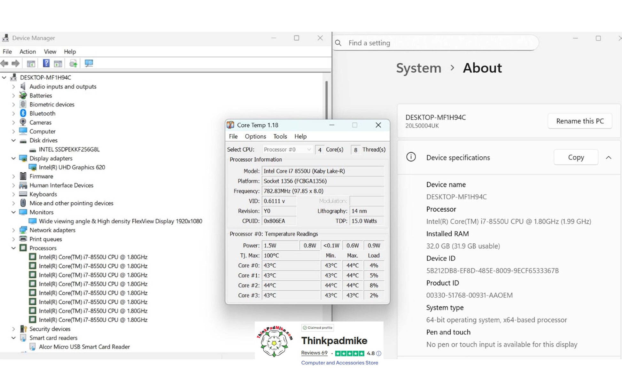The width and height of the screenshot is (622, 391).
Task: Expand the Network adapters node
Action: tap(13, 230)
